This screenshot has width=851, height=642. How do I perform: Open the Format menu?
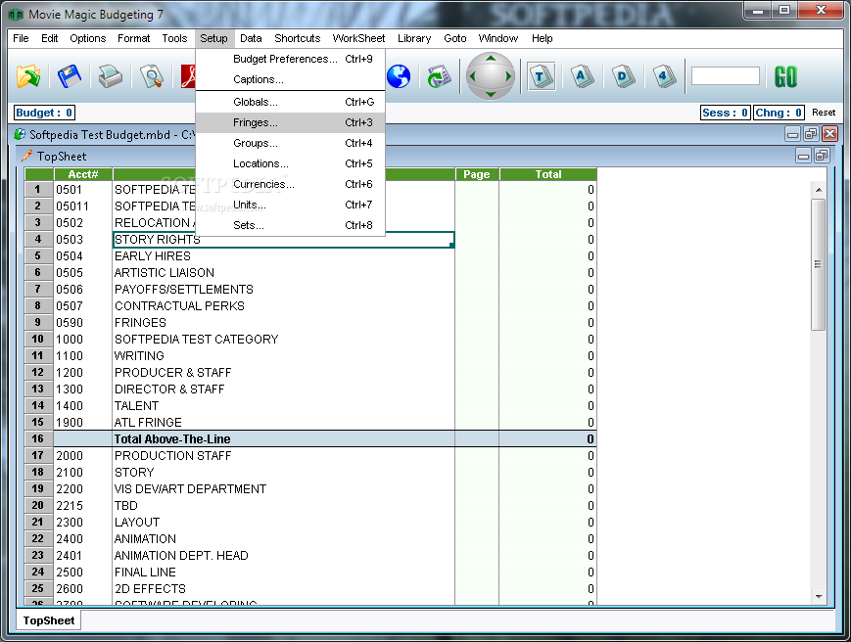click(x=133, y=38)
